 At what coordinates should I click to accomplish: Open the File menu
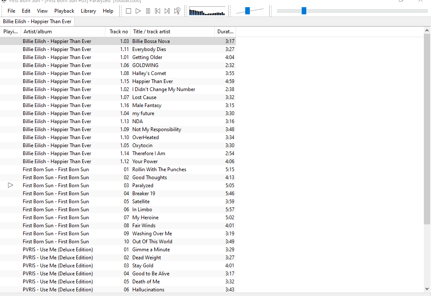click(11, 11)
